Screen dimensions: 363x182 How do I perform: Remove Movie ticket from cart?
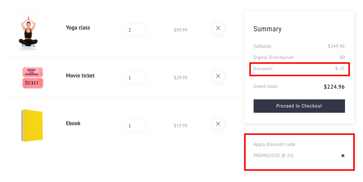coord(218,76)
